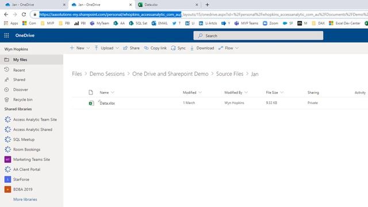
Task: Switch to the Data.xlsx browser tab
Action: (167, 5)
